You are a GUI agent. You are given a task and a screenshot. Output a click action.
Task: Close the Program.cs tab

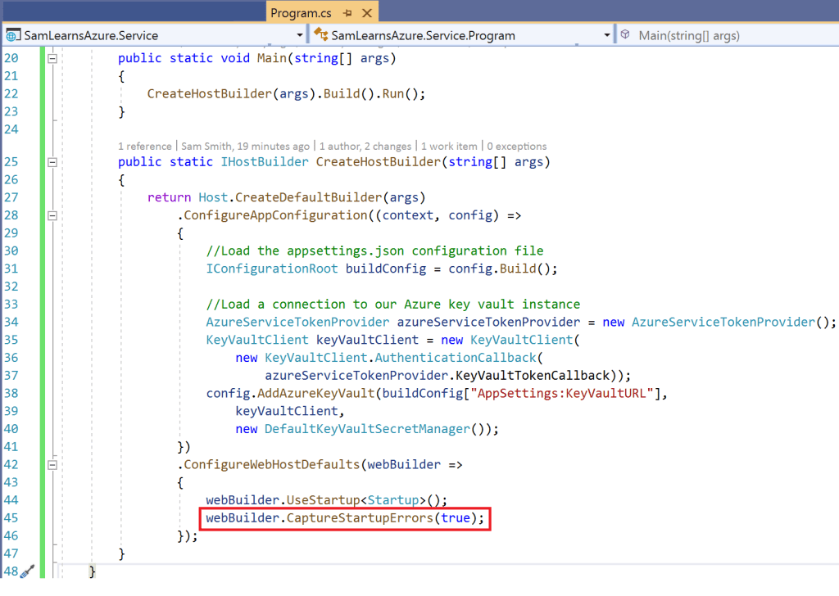click(366, 13)
